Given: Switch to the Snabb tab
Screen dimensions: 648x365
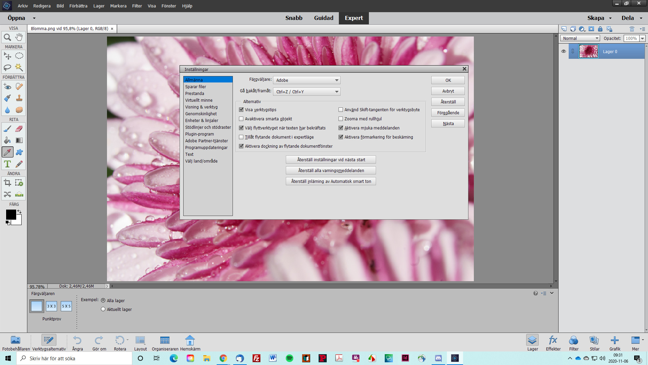Looking at the screenshot, I should click(x=293, y=18).
